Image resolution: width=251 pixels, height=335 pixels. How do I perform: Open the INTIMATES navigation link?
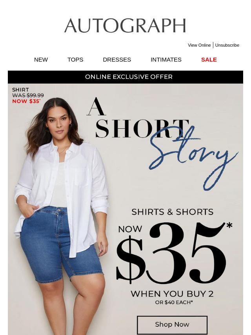point(166,60)
